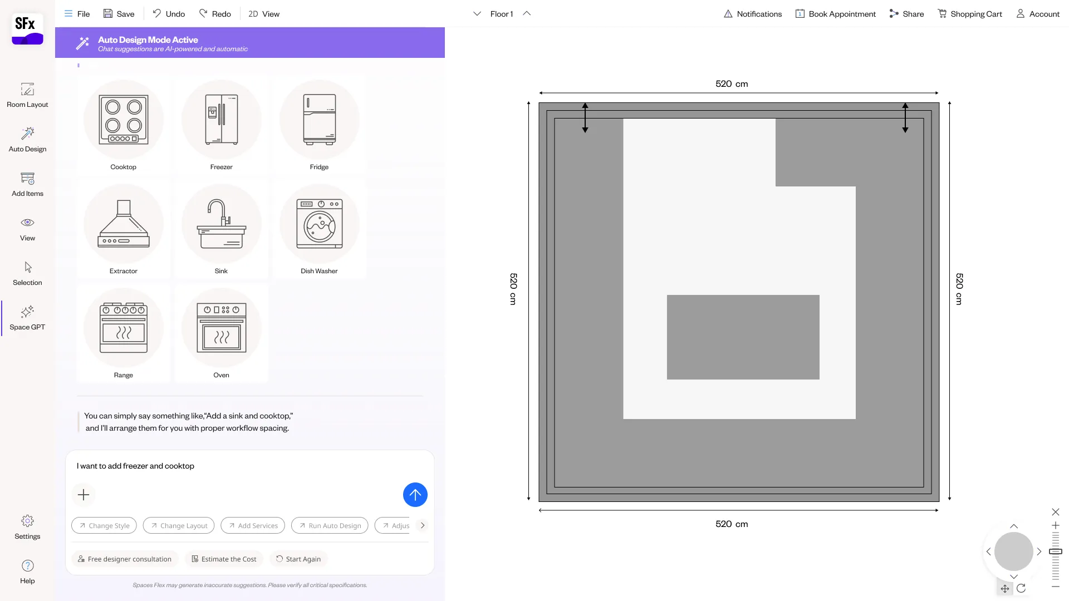Click Book Appointment

(x=836, y=14)
